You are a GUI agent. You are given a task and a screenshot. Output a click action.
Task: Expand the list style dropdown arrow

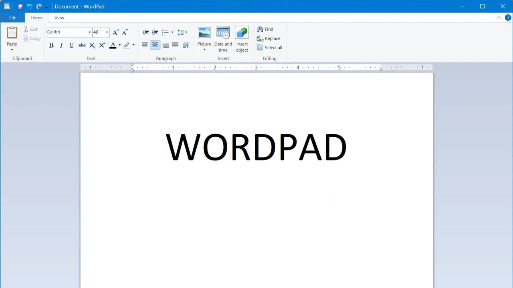[x=172, y=32]
